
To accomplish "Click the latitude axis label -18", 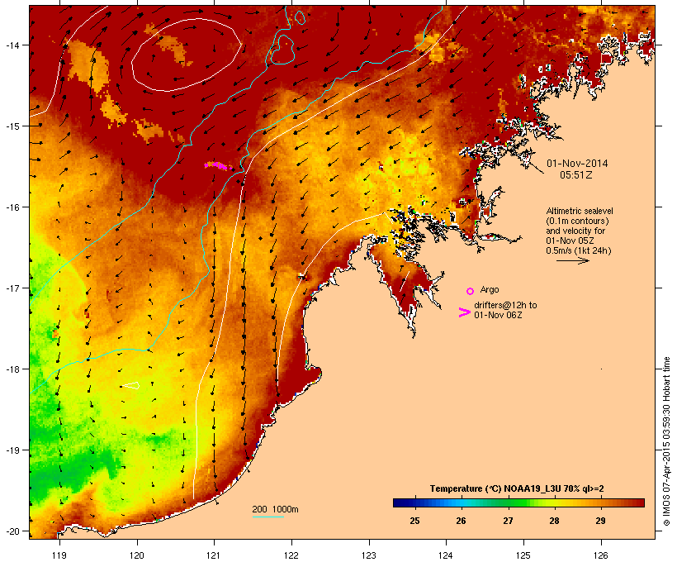I will coord(12,369).
